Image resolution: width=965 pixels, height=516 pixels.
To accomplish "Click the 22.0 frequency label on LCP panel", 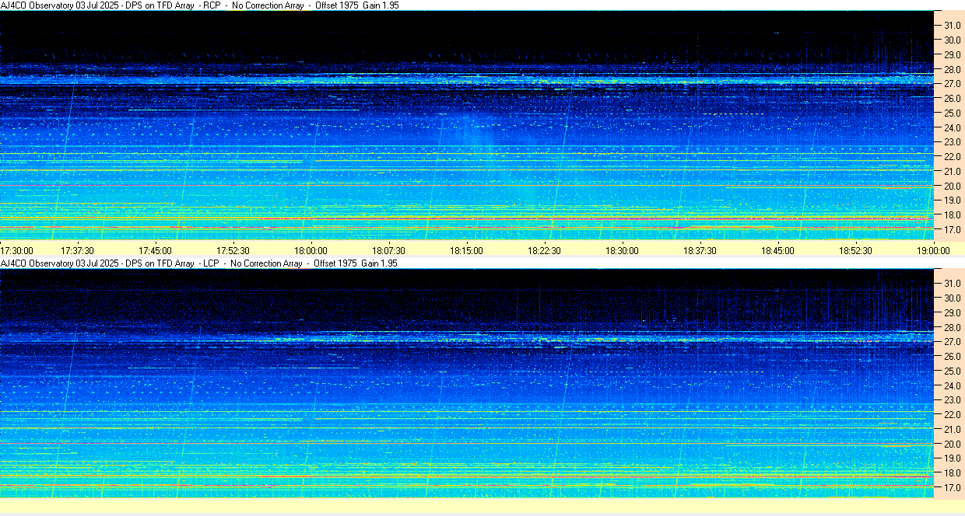I will click(x=951, y=415).
